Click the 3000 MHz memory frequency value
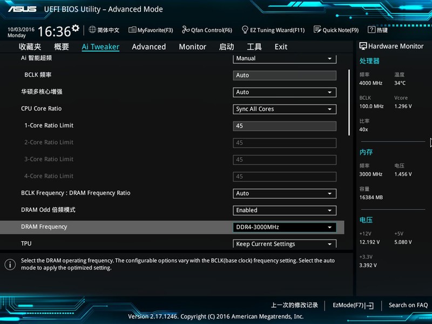Image resolution: width=432 pixels, height=324 pixels. click(x=371, y=174)
